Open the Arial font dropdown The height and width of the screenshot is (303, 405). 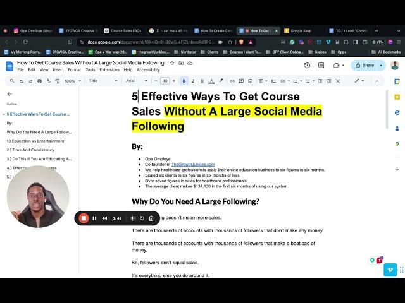tap(136, 81)
